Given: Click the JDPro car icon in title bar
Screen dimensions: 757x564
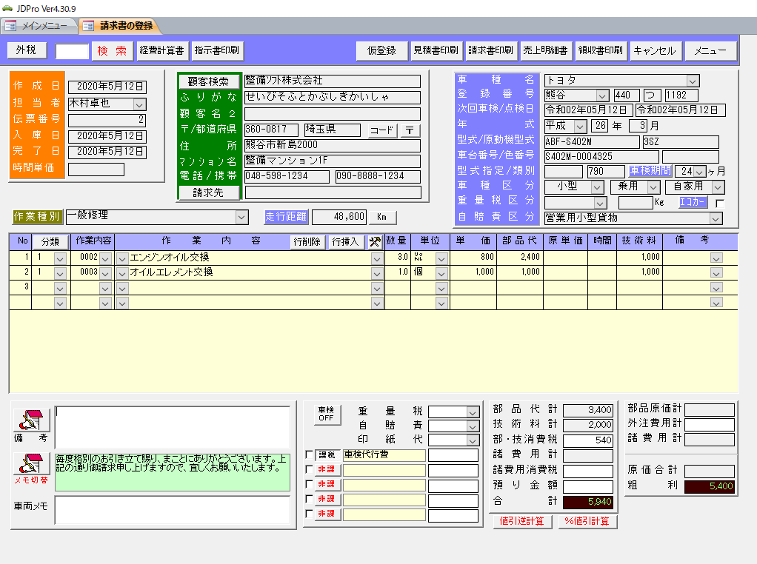Looking at the screenshot, I should (7, 8).
